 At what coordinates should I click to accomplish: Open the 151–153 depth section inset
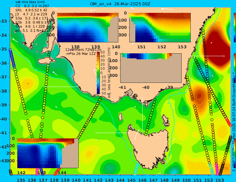coord(160,28)
